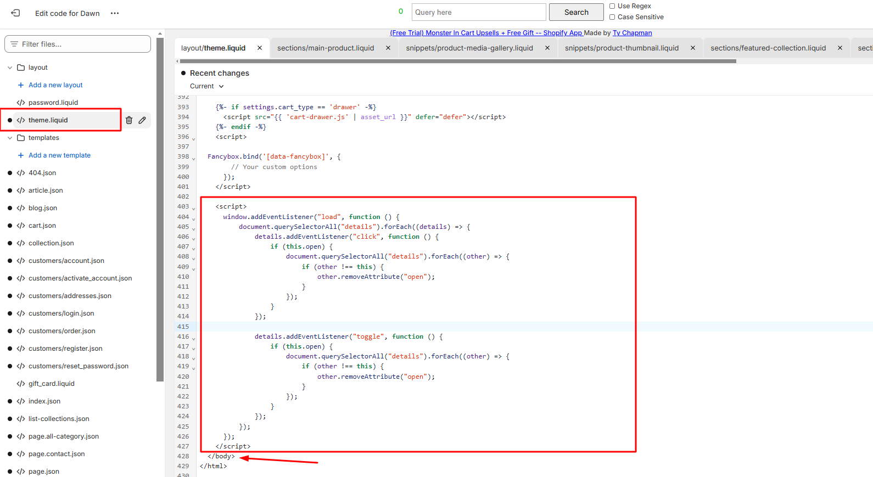Open cart.json template file
873x477 pixels.
[x=42, y=226]
